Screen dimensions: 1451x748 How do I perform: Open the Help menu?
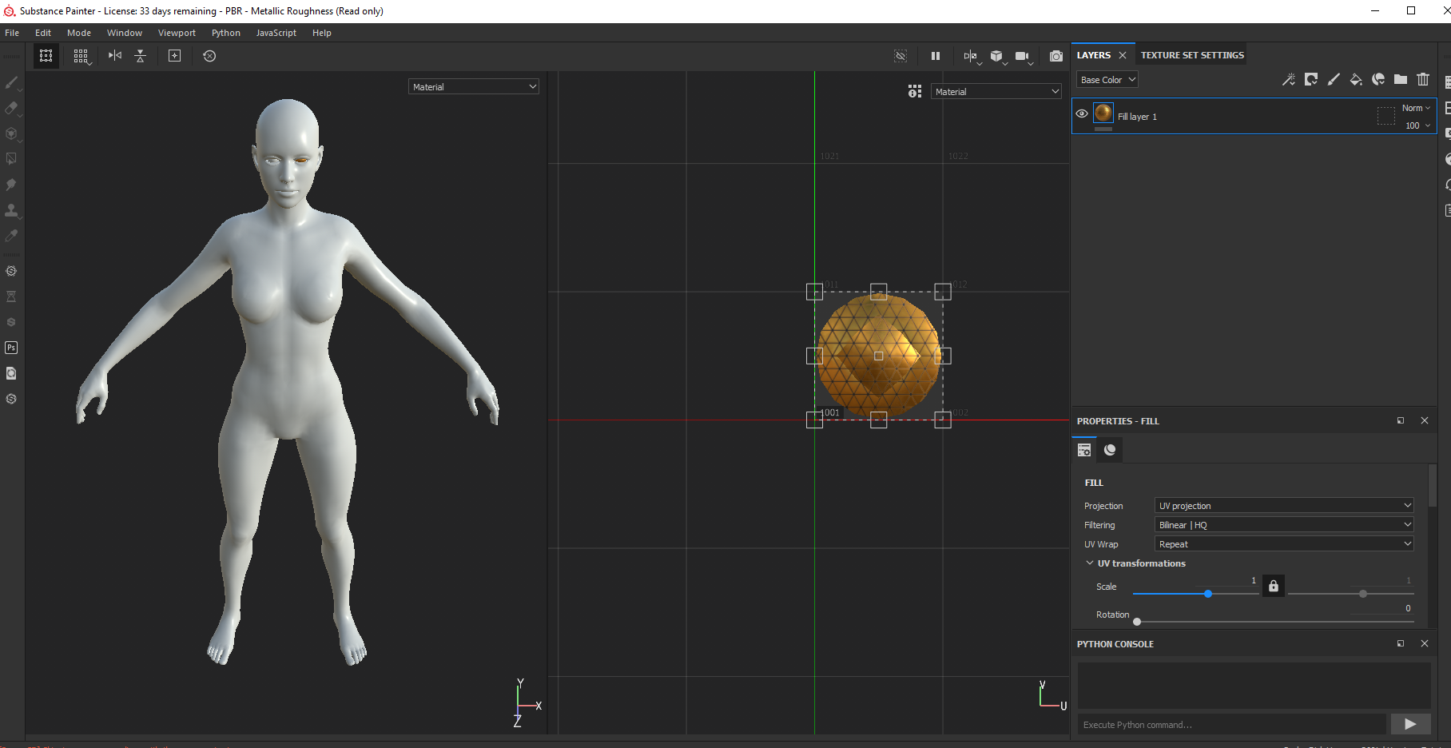322,33
